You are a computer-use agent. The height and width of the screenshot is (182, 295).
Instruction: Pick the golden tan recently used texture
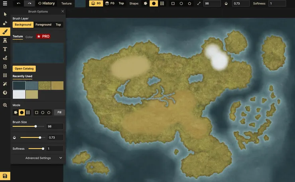57,85
